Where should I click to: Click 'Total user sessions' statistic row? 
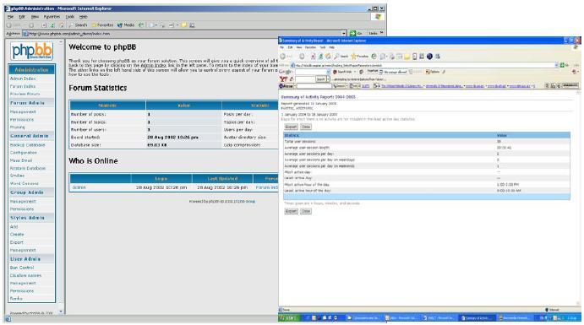[x=427, y=141]
